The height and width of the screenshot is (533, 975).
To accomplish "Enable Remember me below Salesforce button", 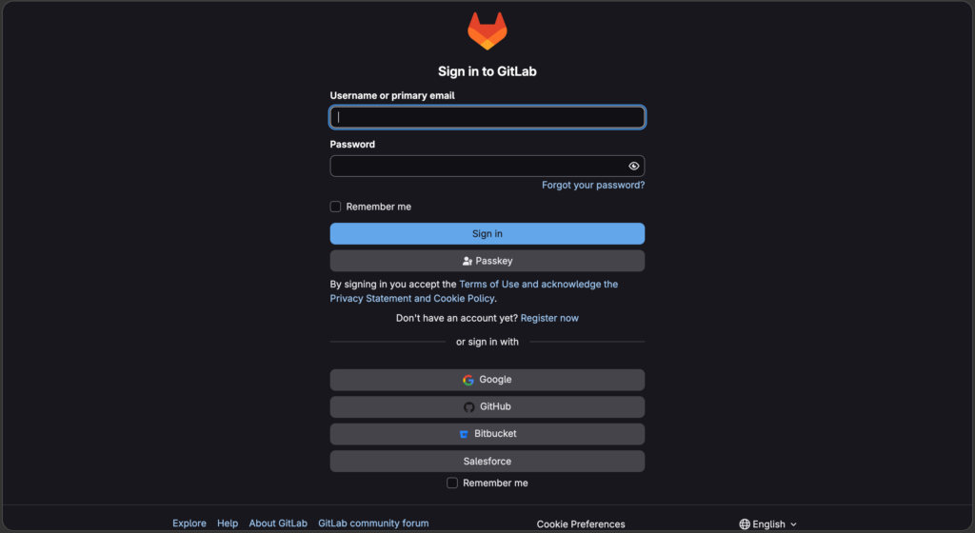I will pos(452,483).
